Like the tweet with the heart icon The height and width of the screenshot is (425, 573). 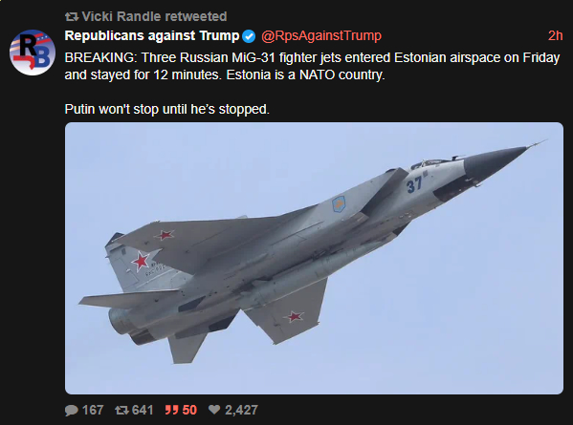214,410
